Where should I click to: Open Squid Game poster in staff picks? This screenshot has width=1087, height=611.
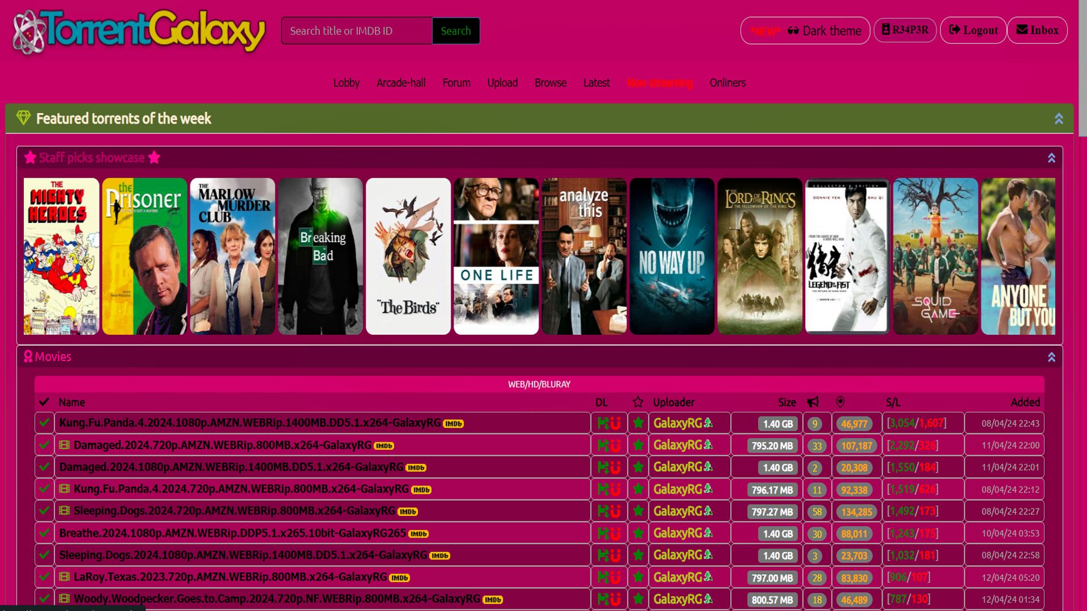pos(935,256)
